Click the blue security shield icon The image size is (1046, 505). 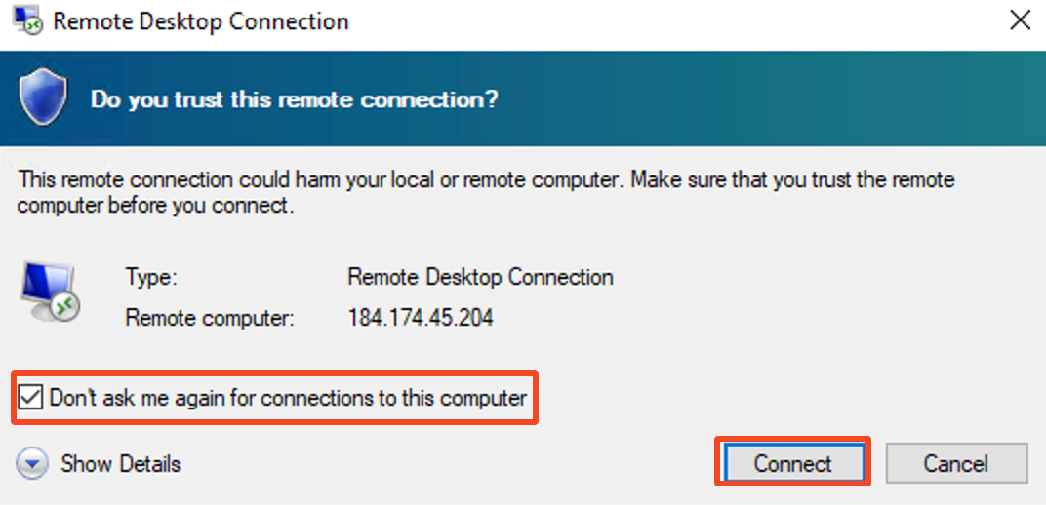click(43, 97)
